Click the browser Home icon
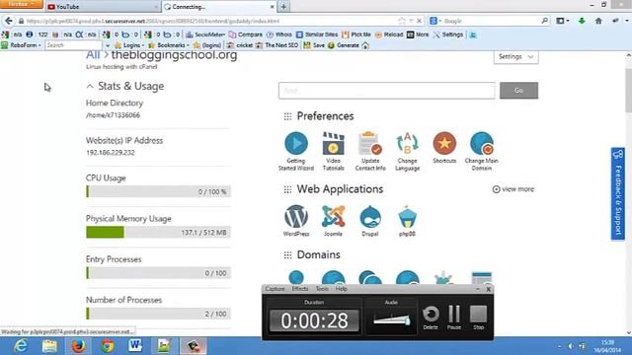 598,21
